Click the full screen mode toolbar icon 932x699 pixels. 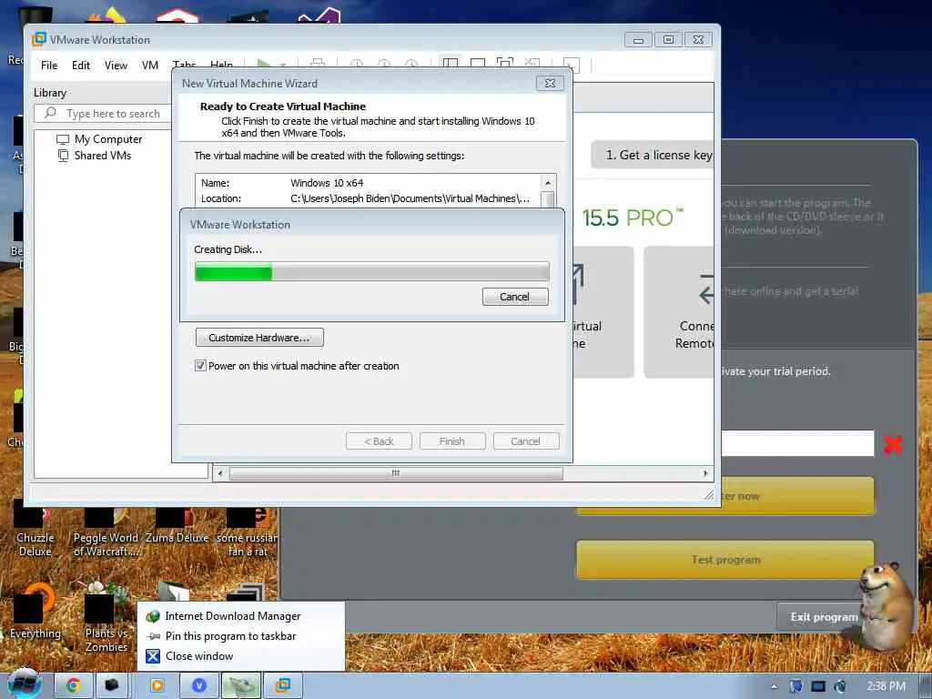[504, 63]
